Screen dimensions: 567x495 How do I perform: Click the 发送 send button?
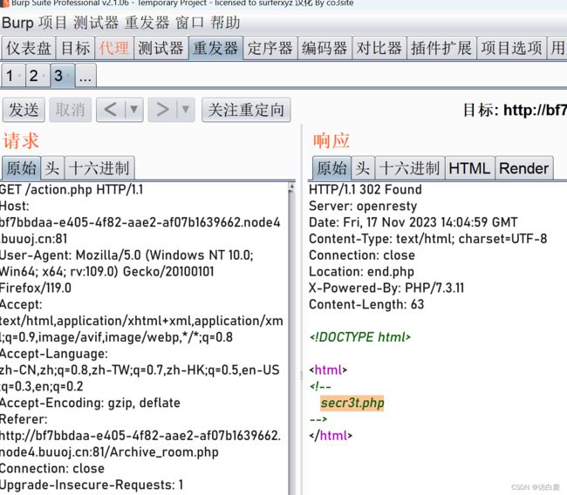tap(24, 110)
